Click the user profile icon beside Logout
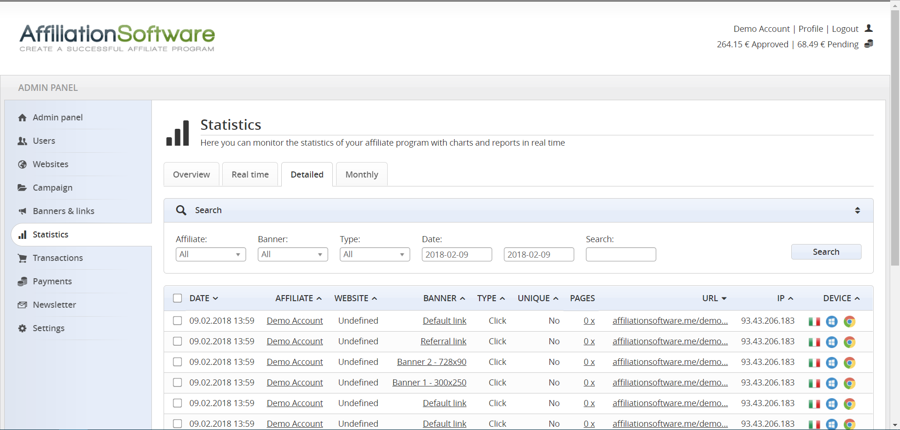 (x=869, y=29)
